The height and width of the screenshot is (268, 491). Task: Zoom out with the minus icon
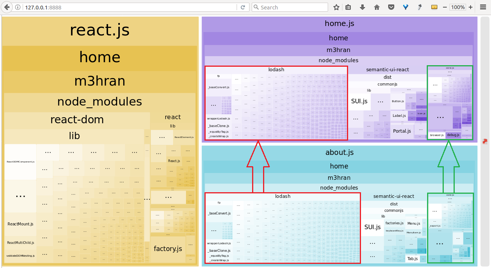pyautogui.click(x=445, y=7)
